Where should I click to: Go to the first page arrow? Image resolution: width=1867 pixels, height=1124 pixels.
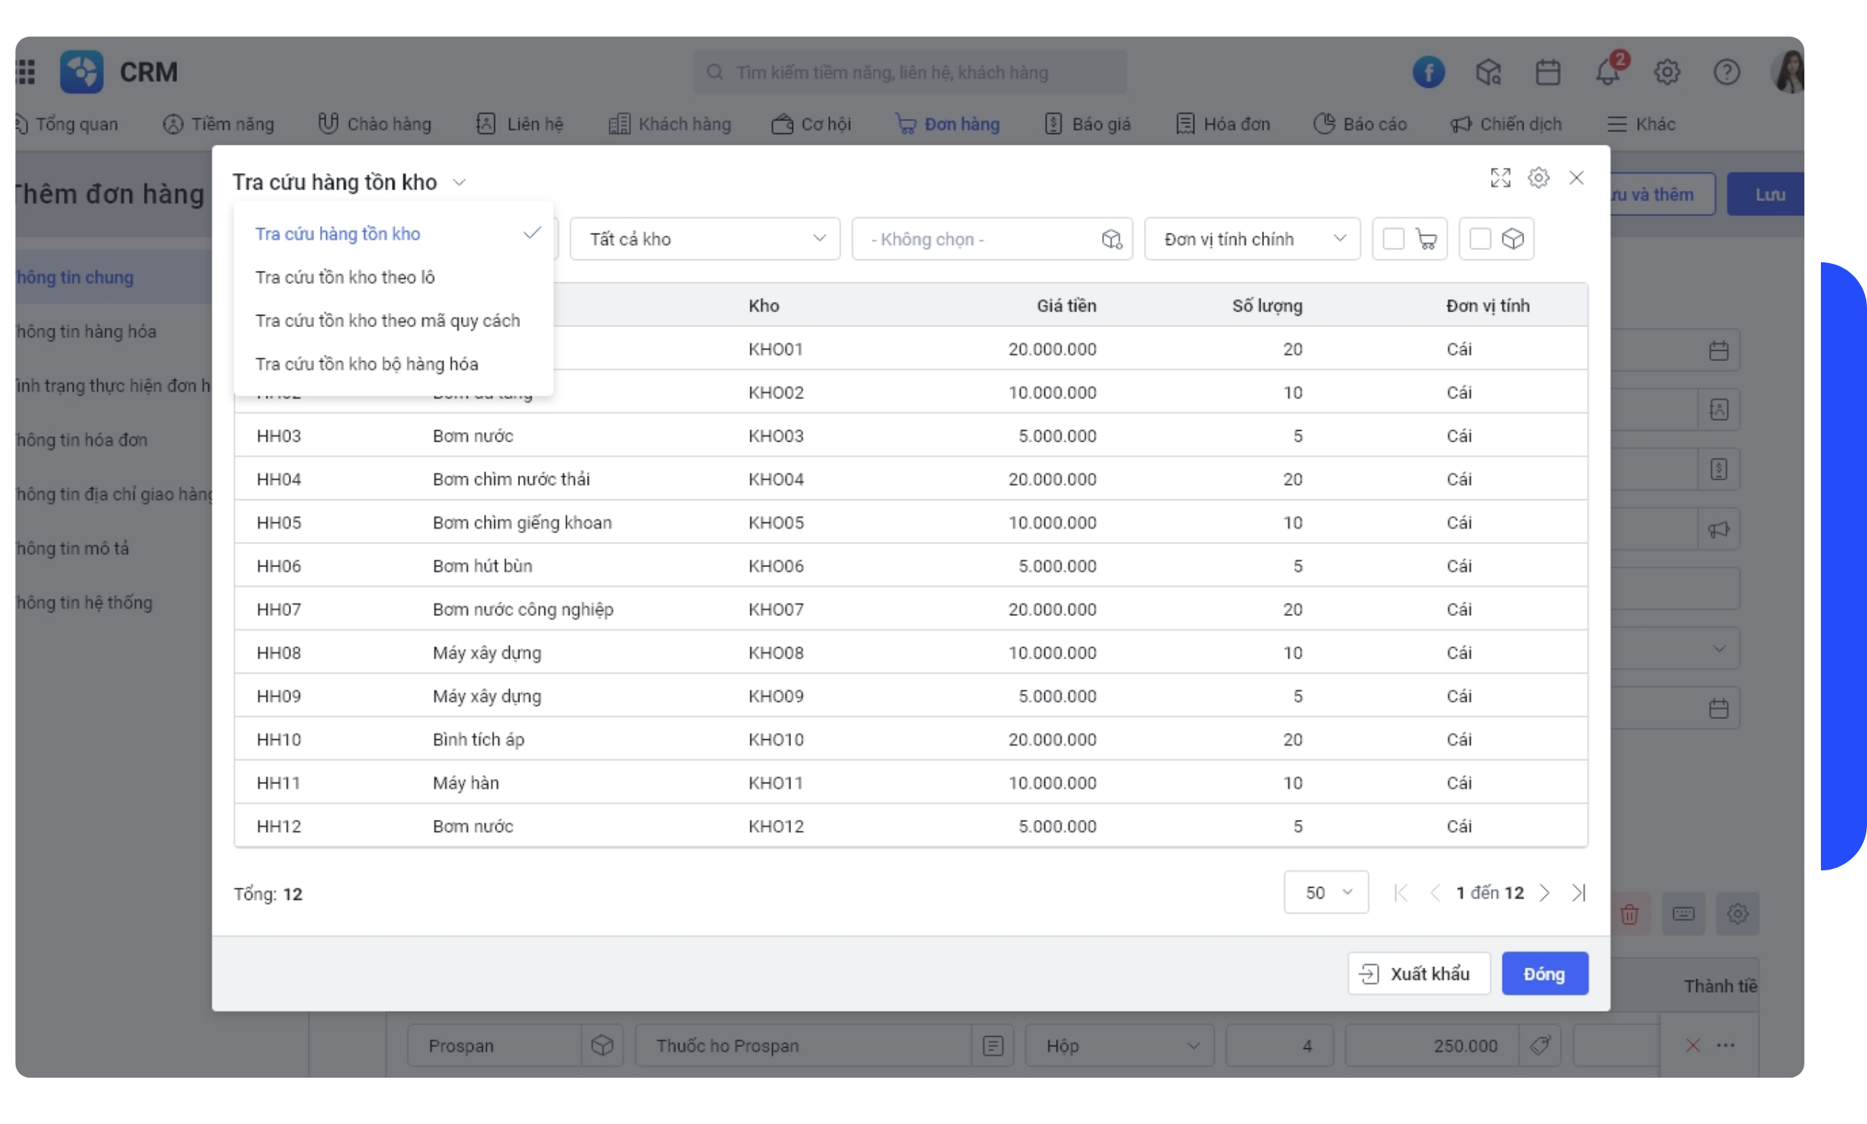click(1401, 892)
